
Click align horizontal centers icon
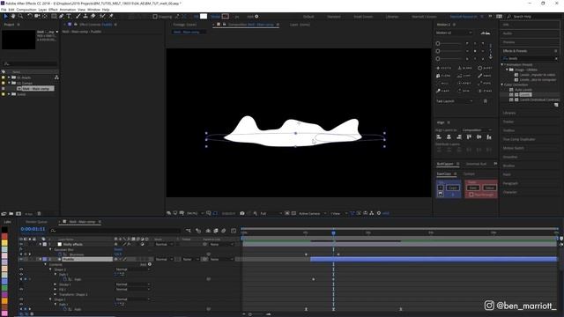[449, 137]
